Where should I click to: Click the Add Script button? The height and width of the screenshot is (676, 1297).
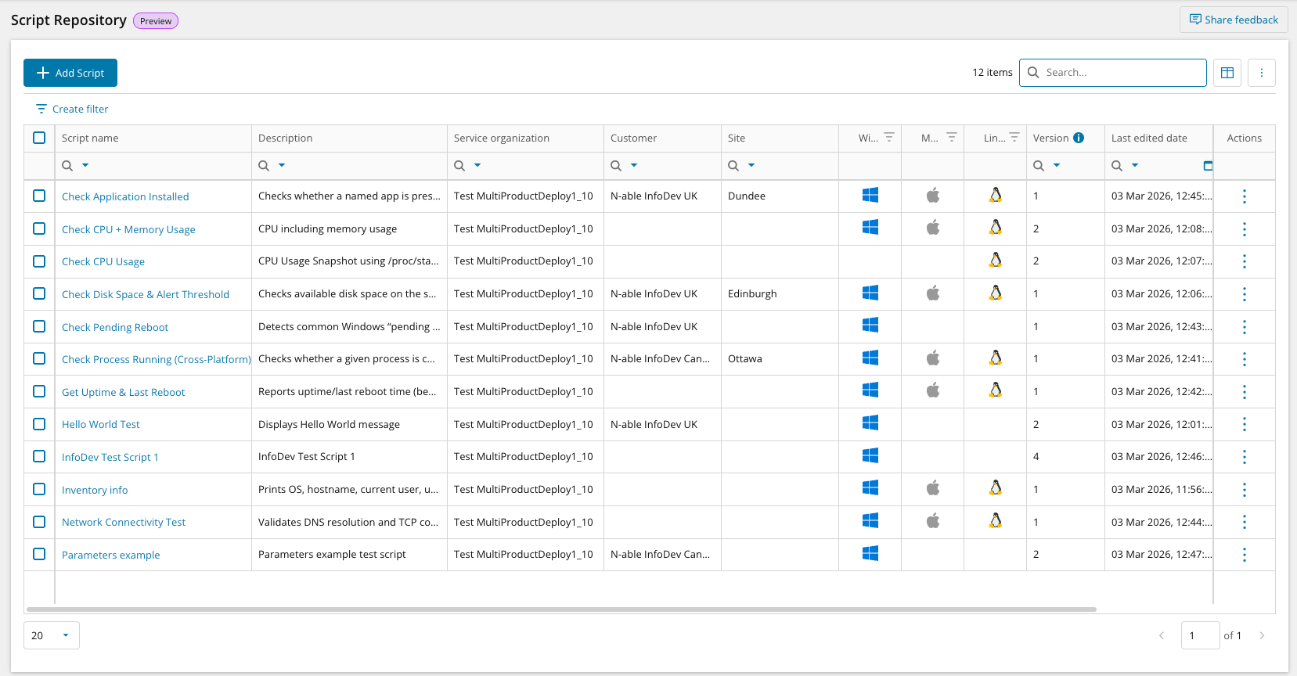pos(70,73)
